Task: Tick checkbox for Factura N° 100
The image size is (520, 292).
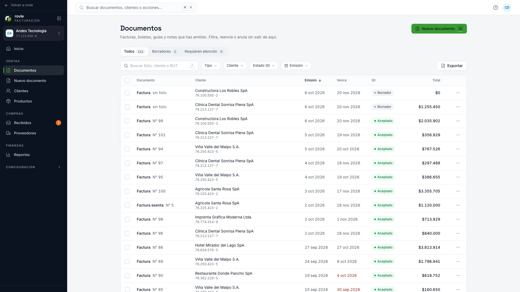Action: (127, 191)
